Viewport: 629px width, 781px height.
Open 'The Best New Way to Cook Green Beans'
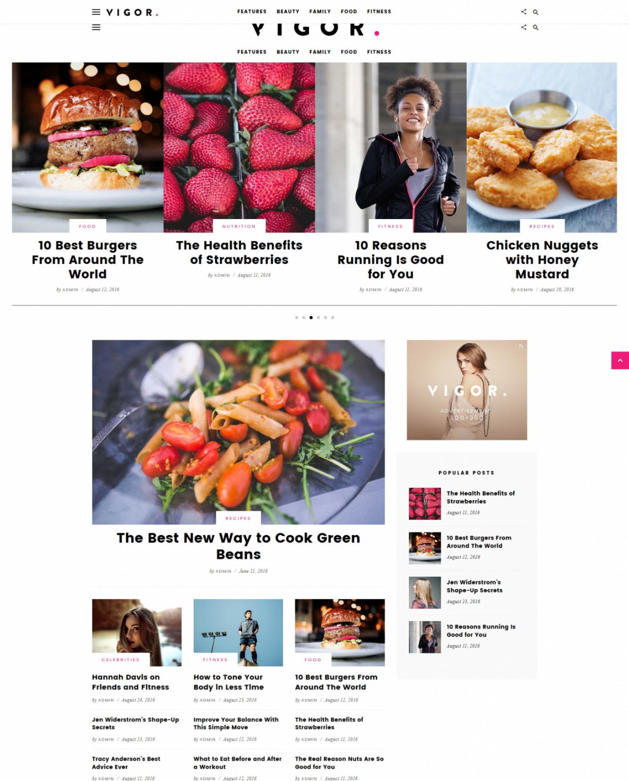coord(238,546)
